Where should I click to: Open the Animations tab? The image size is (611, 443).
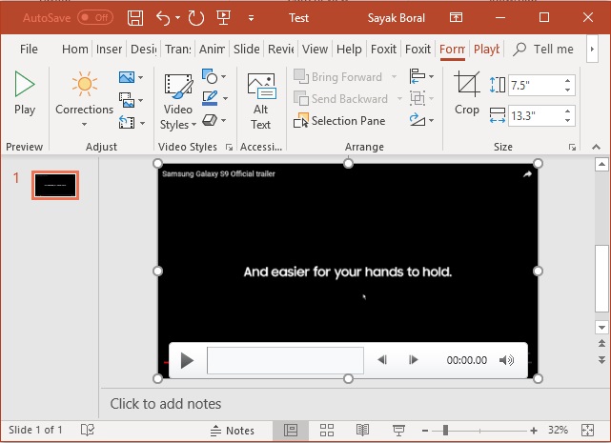(212, 50)
